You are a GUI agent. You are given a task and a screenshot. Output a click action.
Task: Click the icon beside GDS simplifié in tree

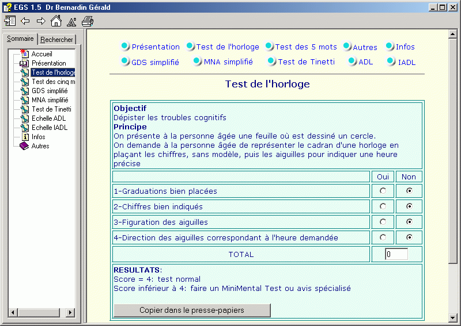[x=25, y=91]
